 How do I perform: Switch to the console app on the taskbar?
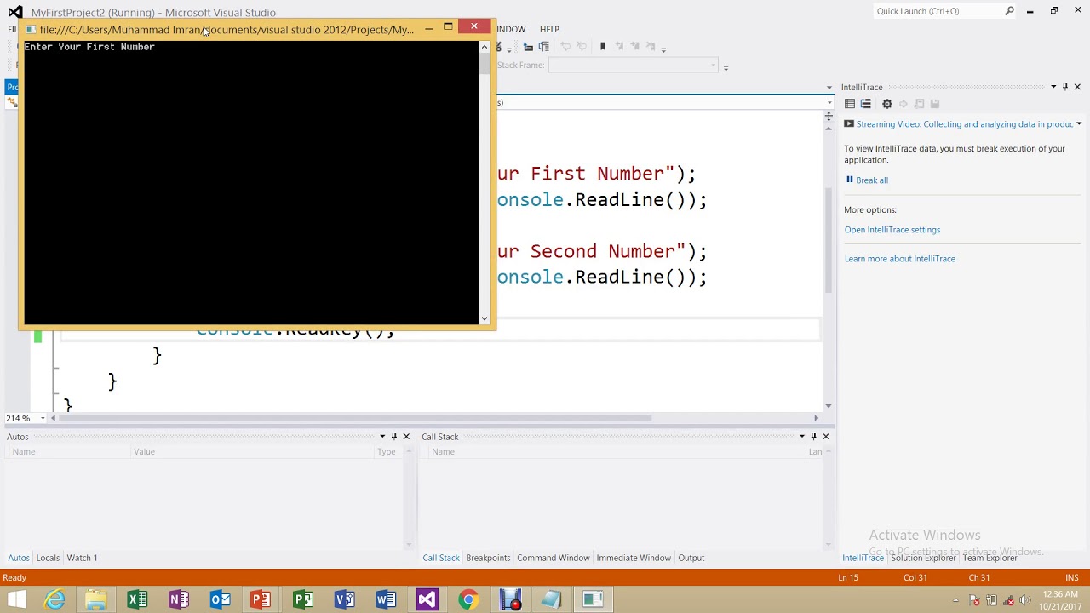[x=593, y=599]
